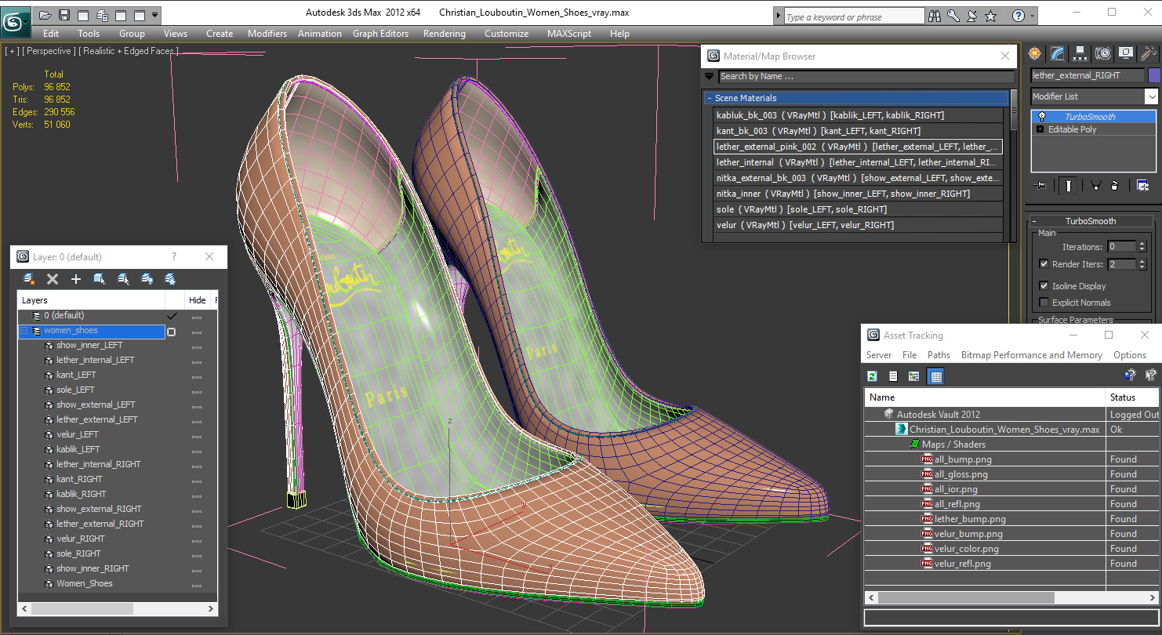The height and width of the screenshot is (635, 1162).
Task: Open the Rendering menu
Action: [x=445, y=34]
